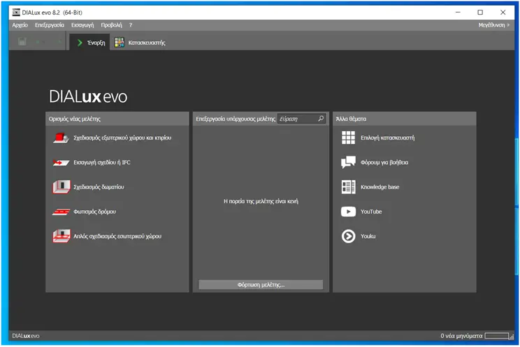The image size is (520, 347).
Task: Click the Η πορεία της μελέτης είναι κενή text
Action: pos(261,201)
